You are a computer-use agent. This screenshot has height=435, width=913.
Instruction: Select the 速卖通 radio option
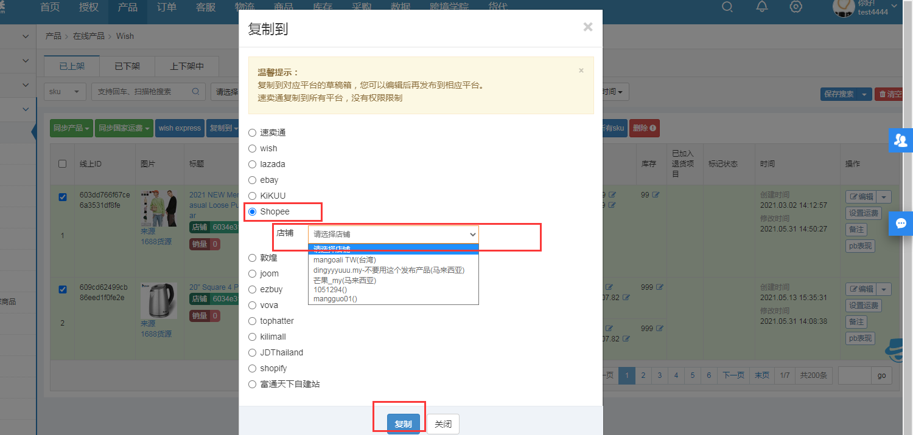tap(253, 132)
